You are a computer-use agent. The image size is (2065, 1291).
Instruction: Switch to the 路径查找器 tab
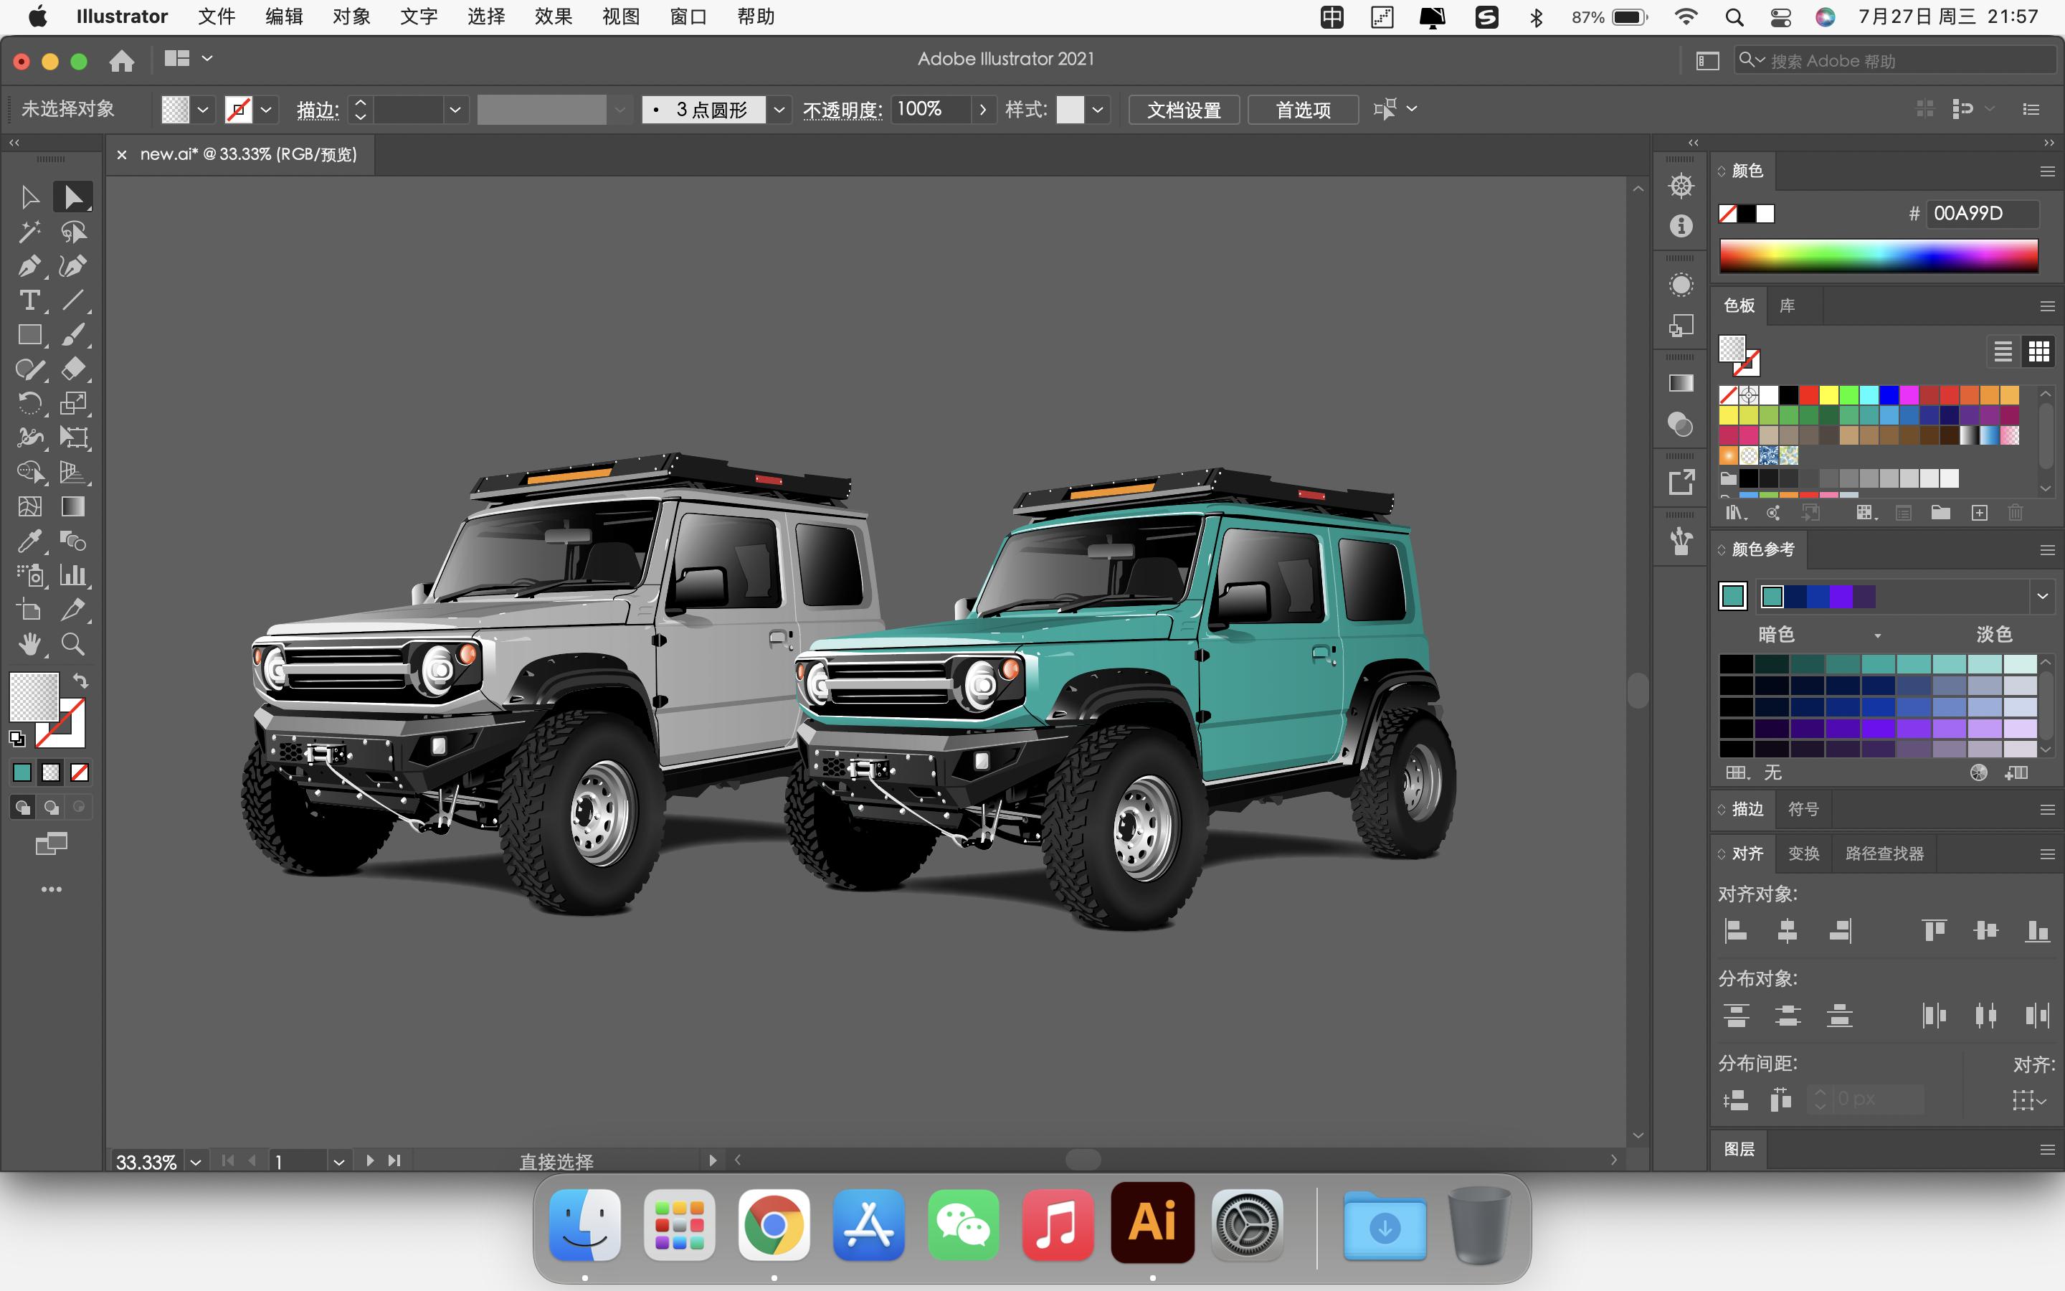pos(1884,853)
